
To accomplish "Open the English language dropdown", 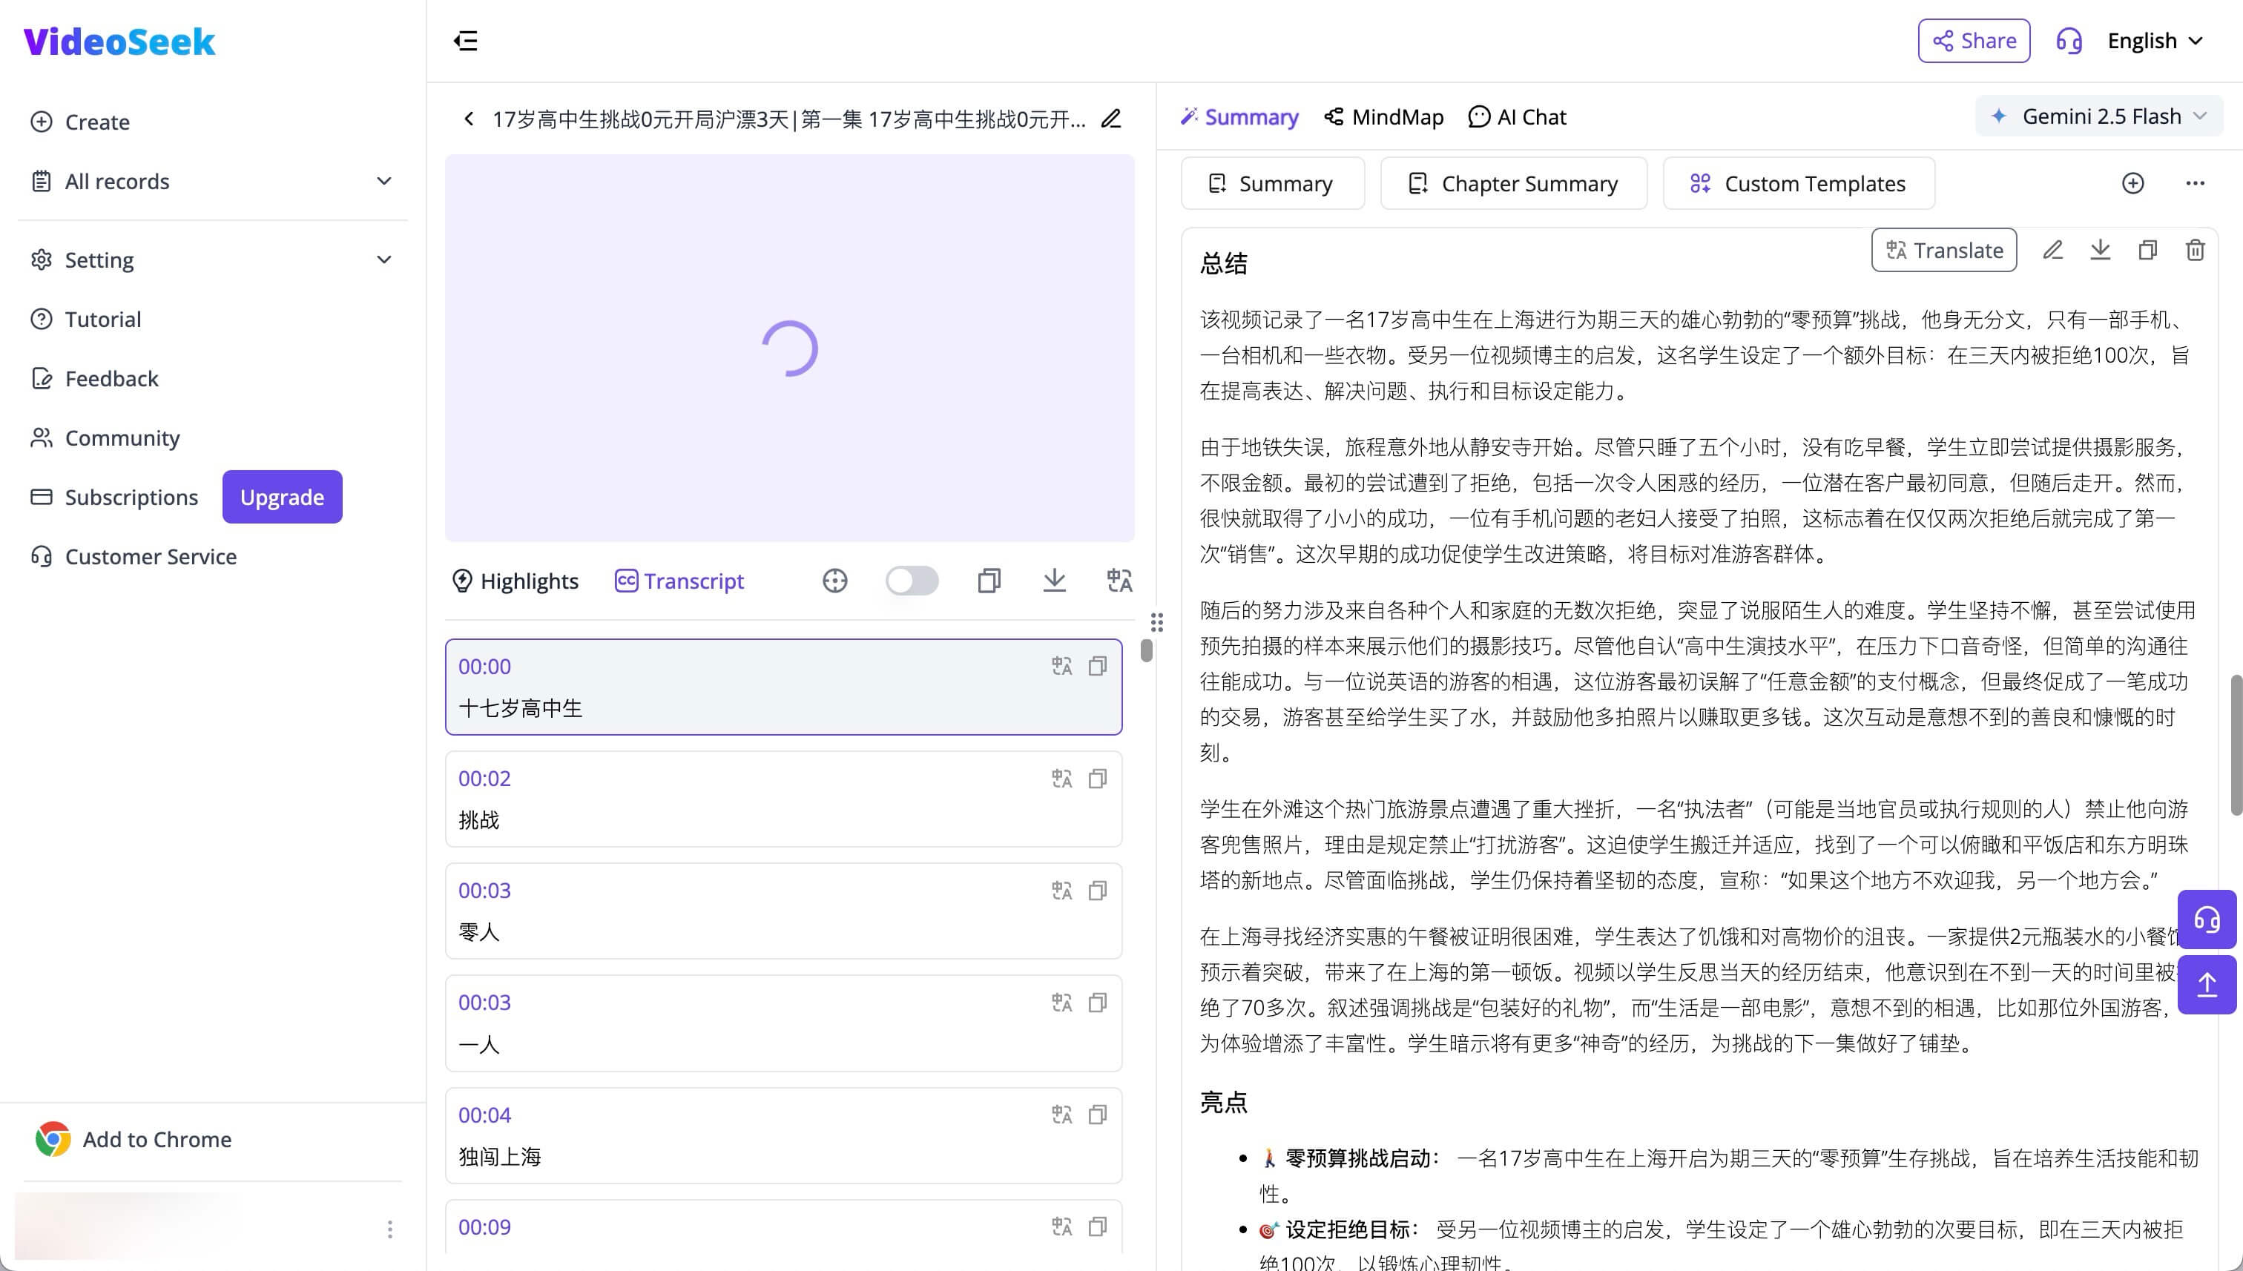I will coord(2155,40).
